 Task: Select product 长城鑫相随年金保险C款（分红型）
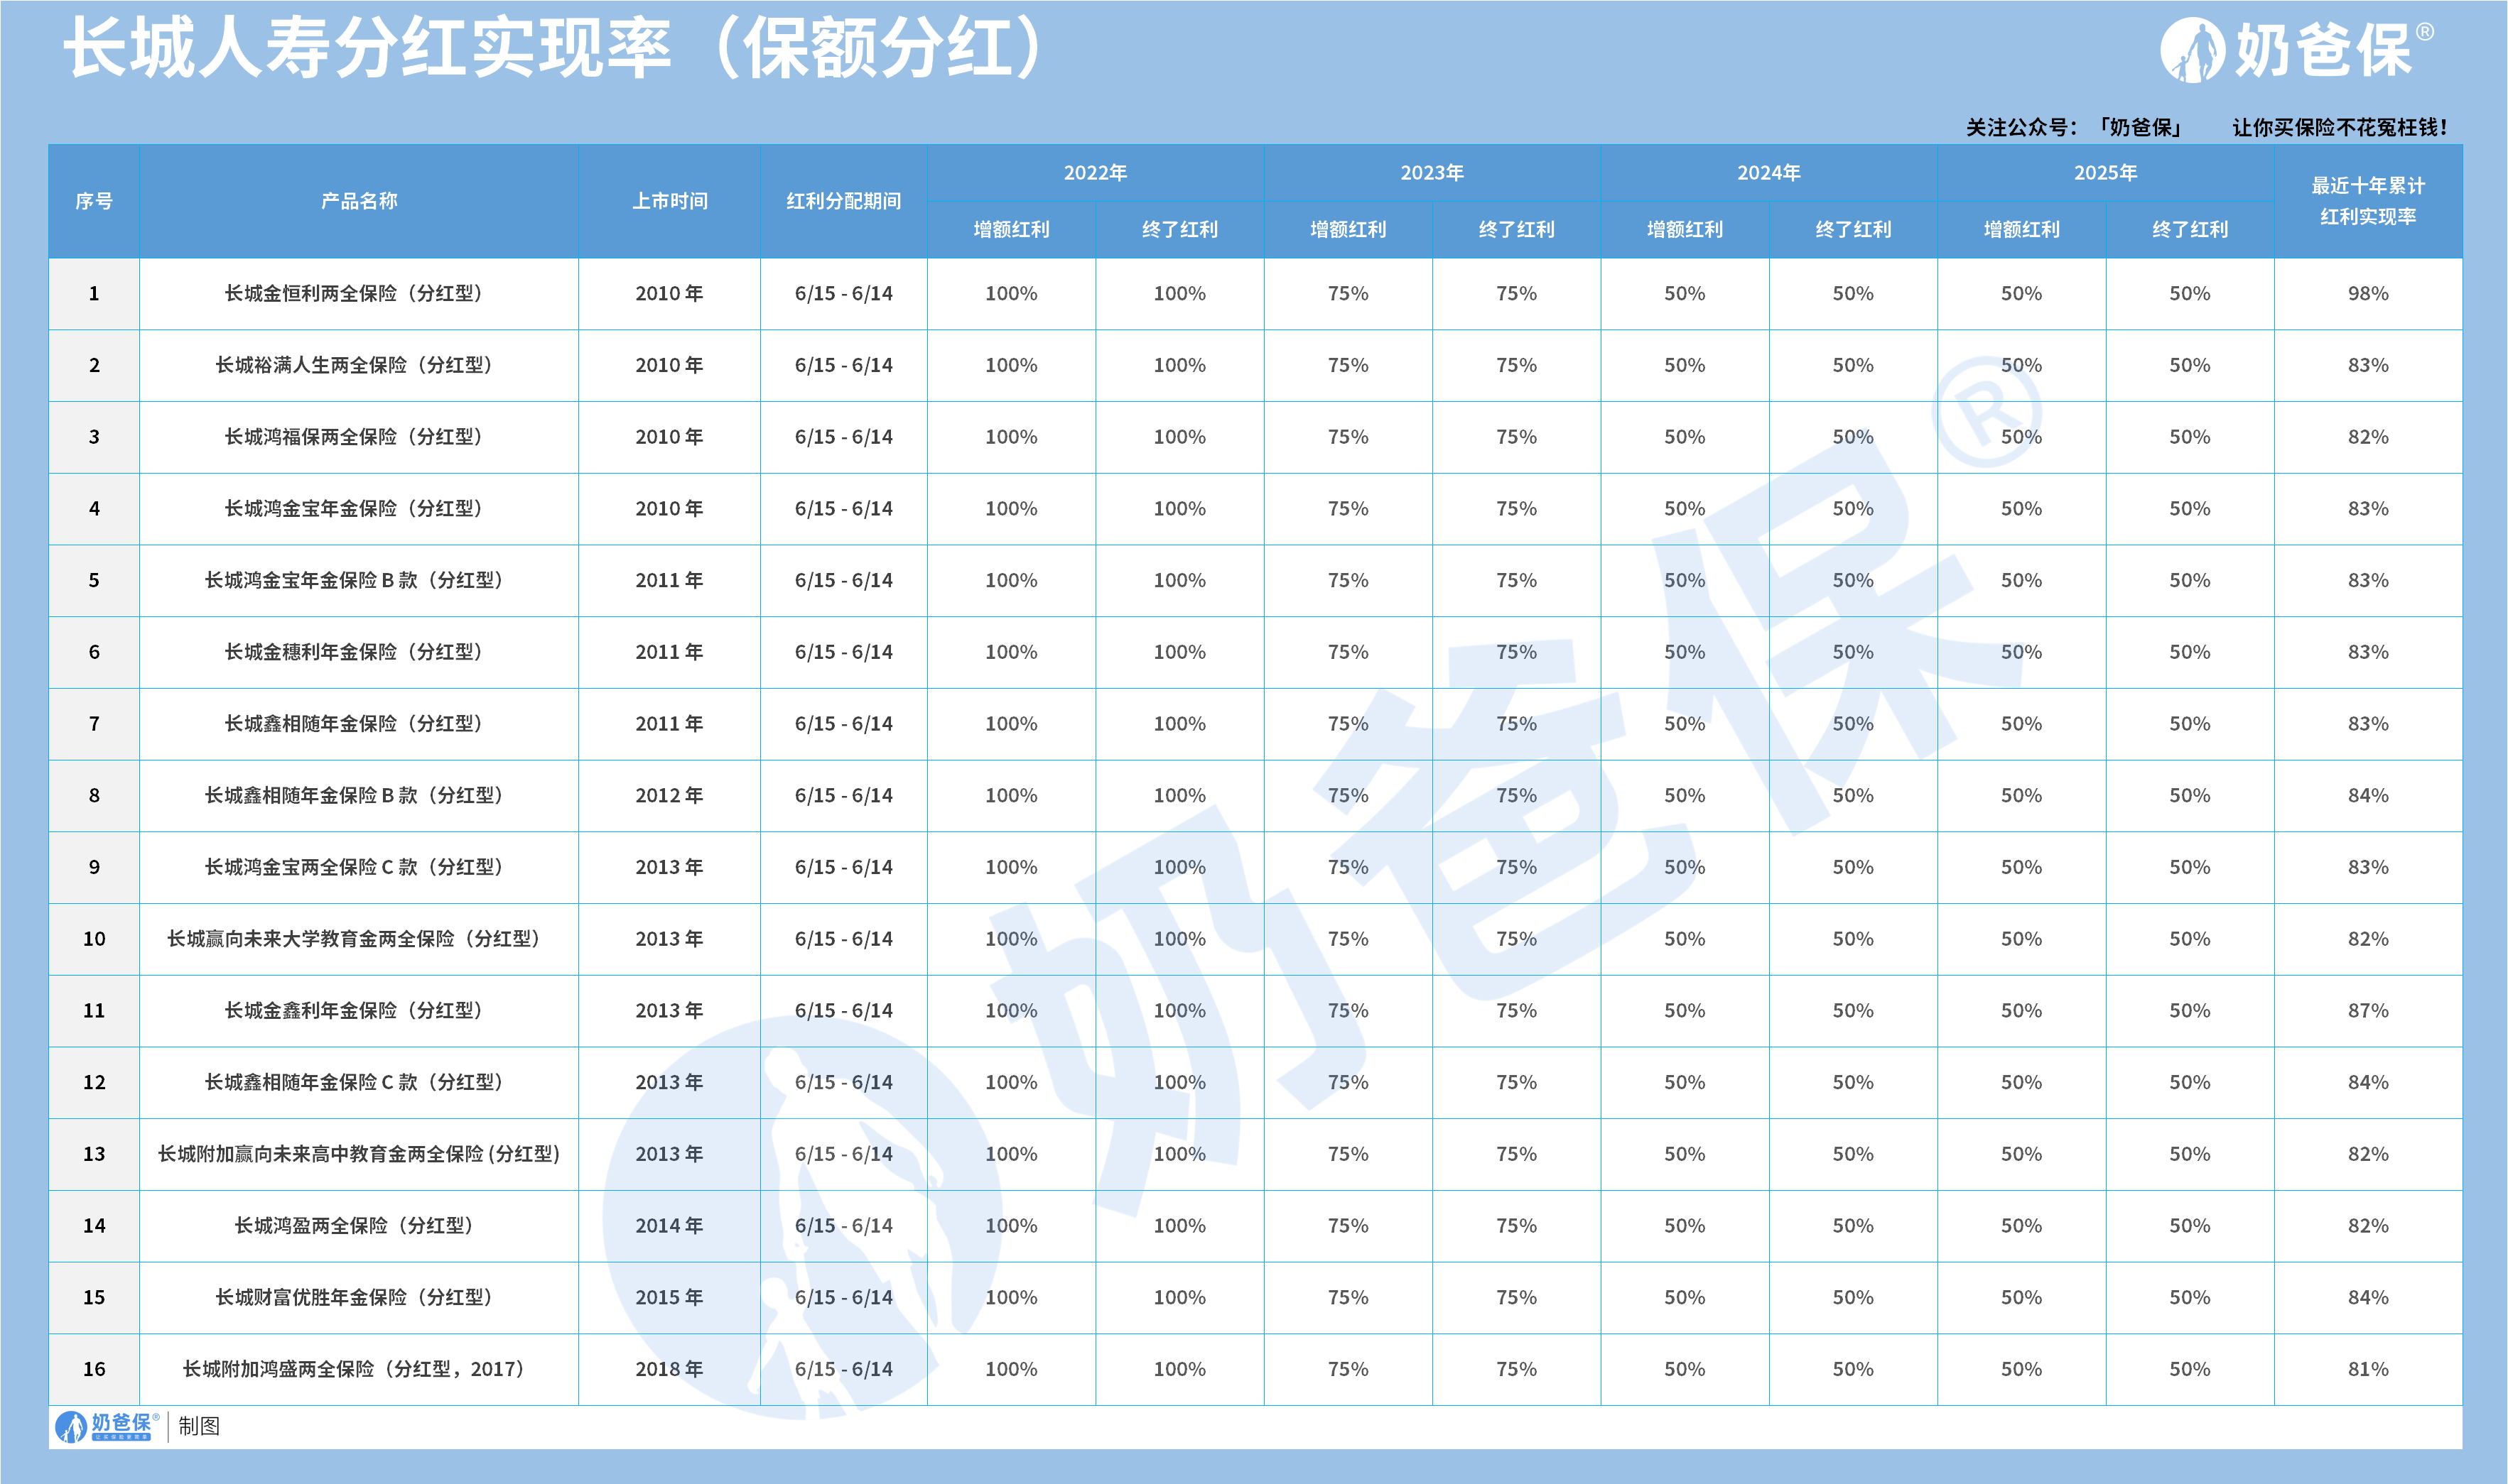(x=358, y=1082)
